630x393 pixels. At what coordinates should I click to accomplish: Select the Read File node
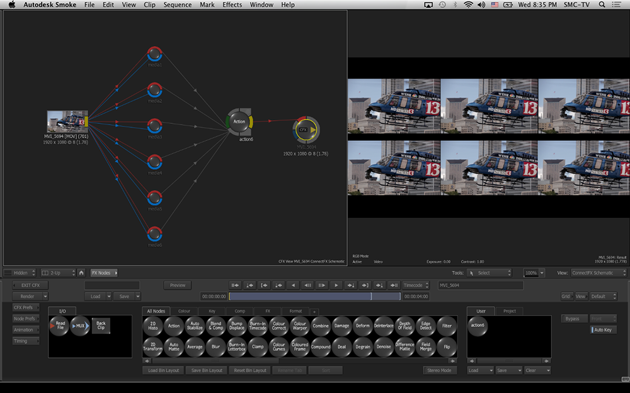pos(60,326)
